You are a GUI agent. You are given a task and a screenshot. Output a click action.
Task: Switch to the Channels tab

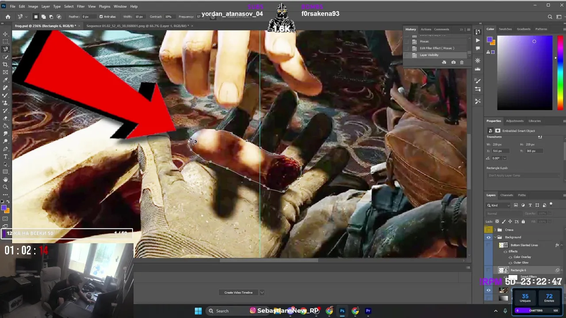pos(507,195)
